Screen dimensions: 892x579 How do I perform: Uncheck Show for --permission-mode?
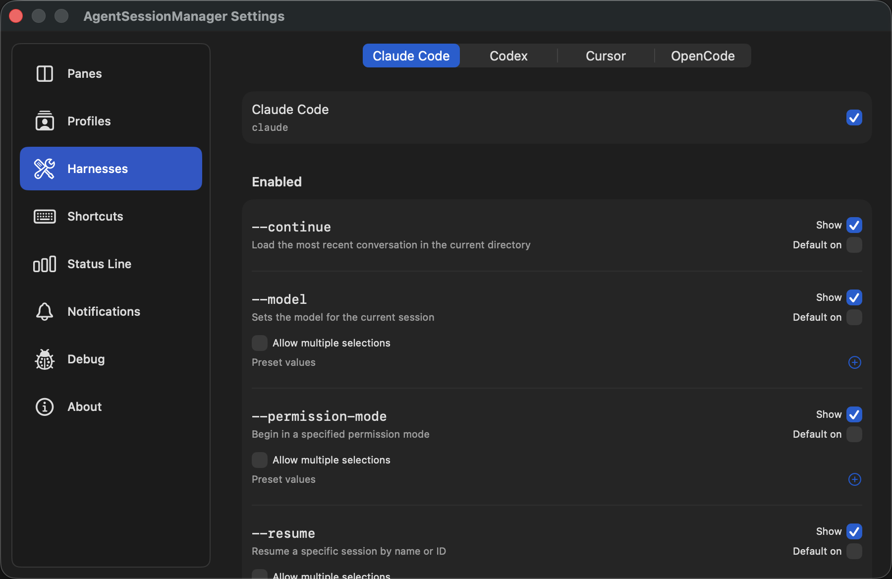[854, 414]
